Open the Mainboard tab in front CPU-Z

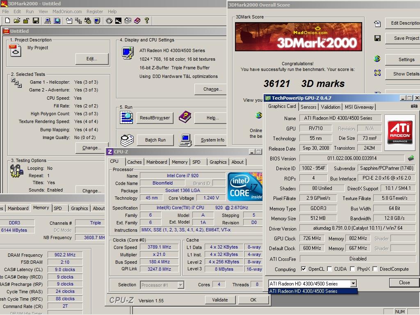click(157, 162)
